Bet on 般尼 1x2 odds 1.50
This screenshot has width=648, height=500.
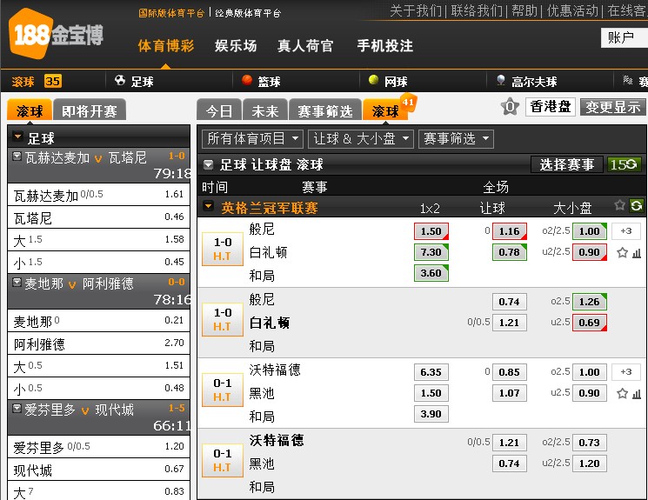[431, 231]
